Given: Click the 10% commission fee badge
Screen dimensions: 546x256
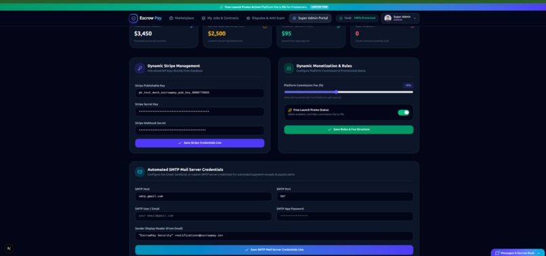Looking at the screenshot, I should coord(408,86).
